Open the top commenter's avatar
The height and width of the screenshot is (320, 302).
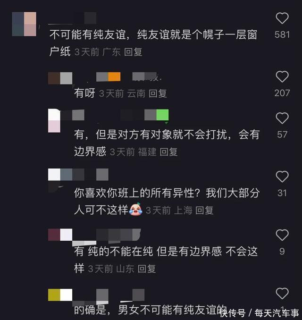(x=24, y=24)
